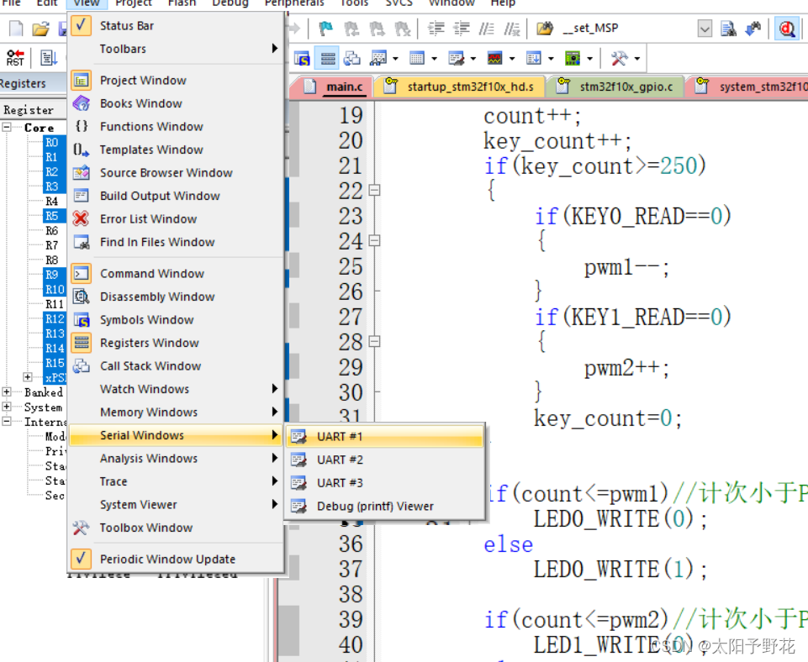Viewport: 808px width, 662px height.
Task: Click the Books Window icon
Action: [x=81, y=103]
